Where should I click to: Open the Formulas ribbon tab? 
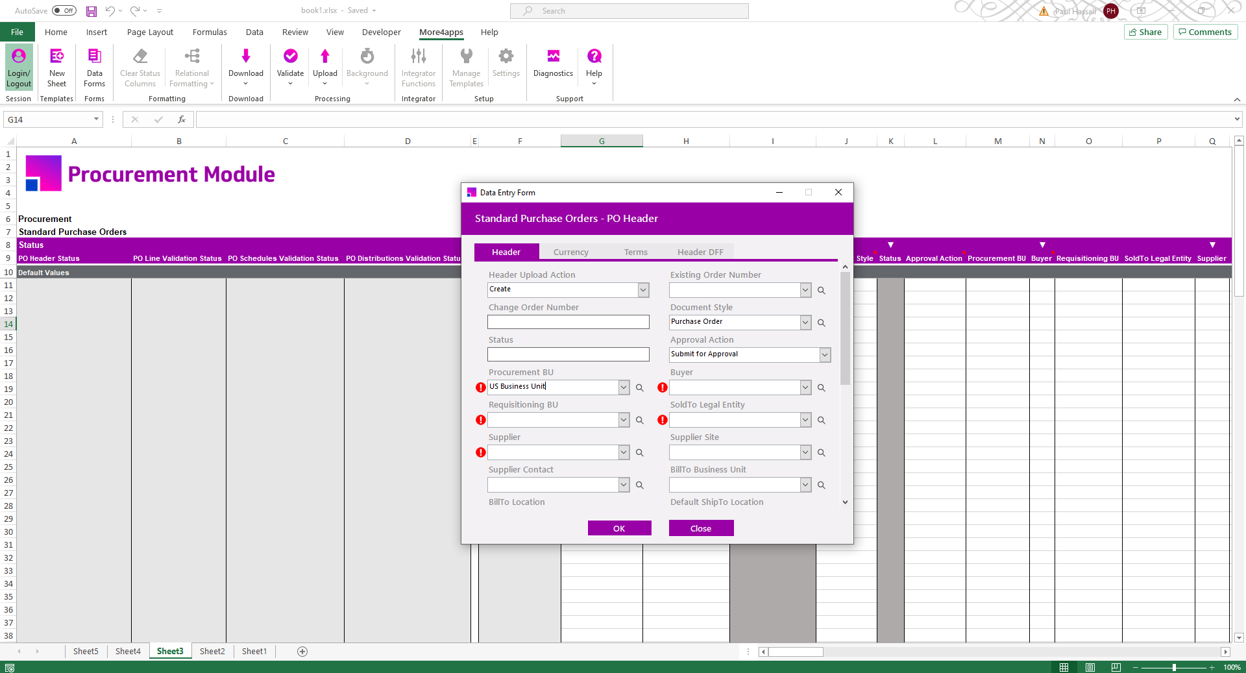(x=210, y=32)
